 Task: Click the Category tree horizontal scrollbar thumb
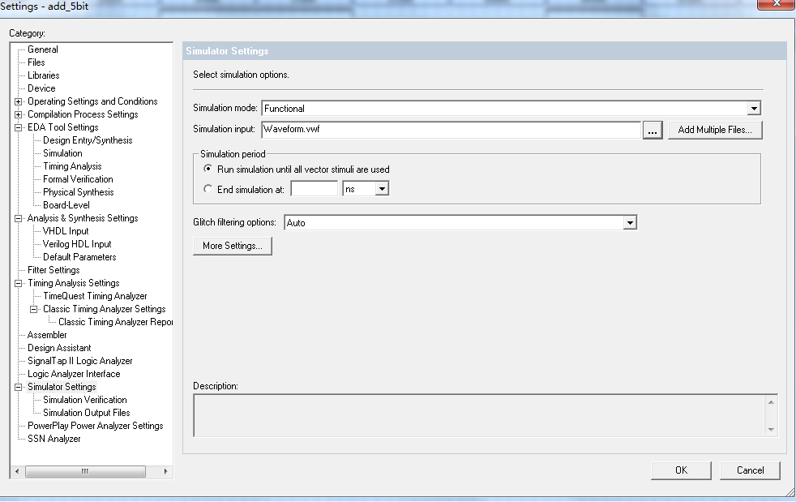click(x=85, y=471)
